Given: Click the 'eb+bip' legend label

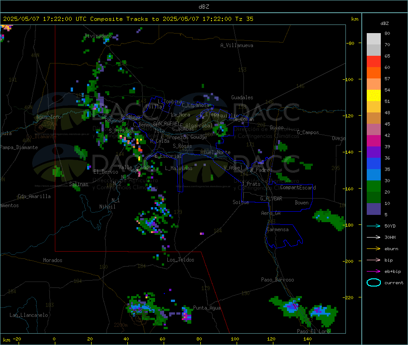Looking at the screenshot, I should [x=393, y=272].
